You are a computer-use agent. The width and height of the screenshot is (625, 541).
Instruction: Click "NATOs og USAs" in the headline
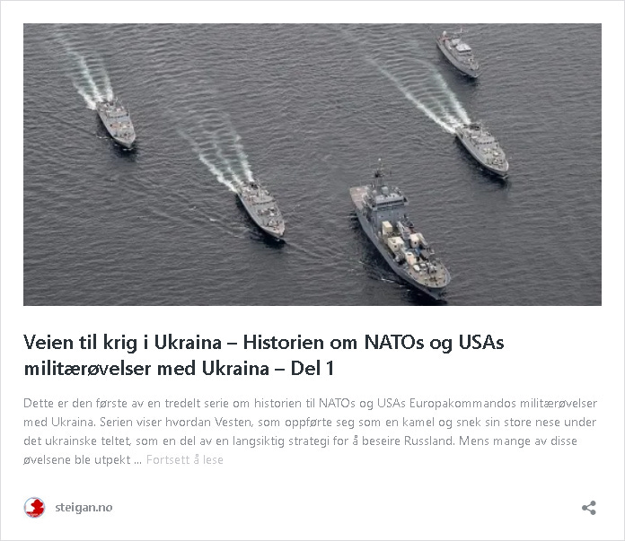[x=434, y=343]
